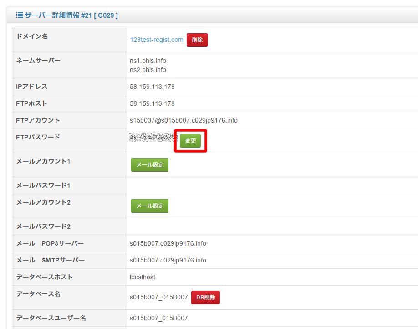418x329 pixels.
Task: Click the masked FTP password text
Action: tap(153, 137)
